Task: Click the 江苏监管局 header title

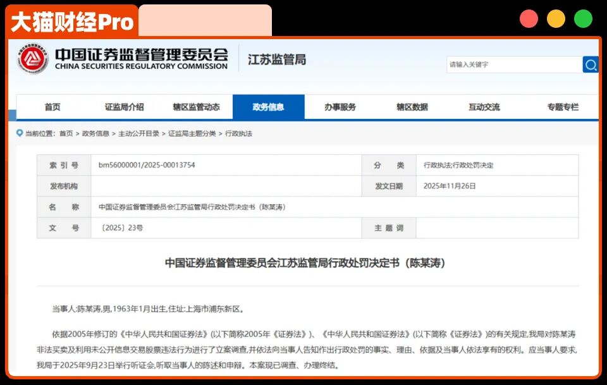Action: [x=276, y=59]
